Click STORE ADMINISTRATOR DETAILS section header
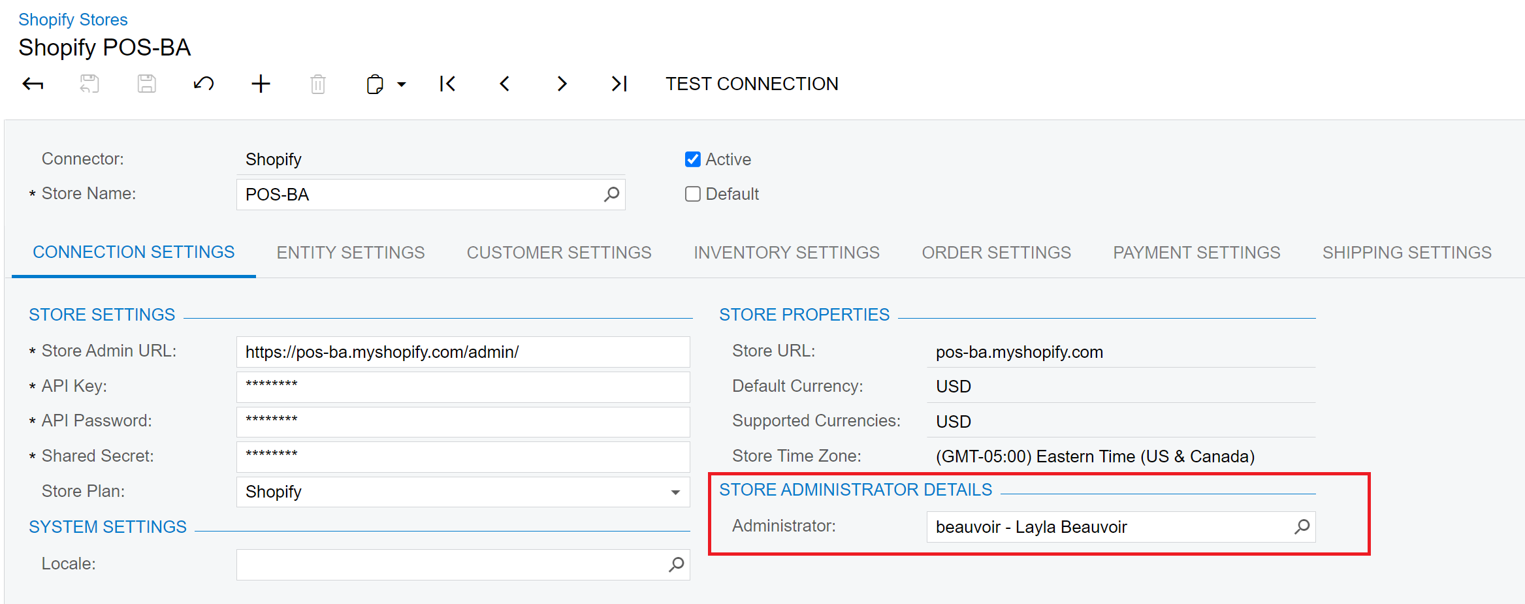 click(x=856, y=490)
